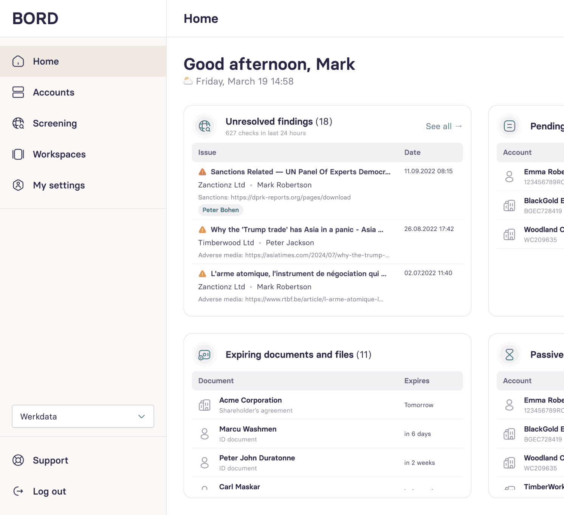Click the Expires column header
The image size is (564, 515).
click(x=417, y=381)
